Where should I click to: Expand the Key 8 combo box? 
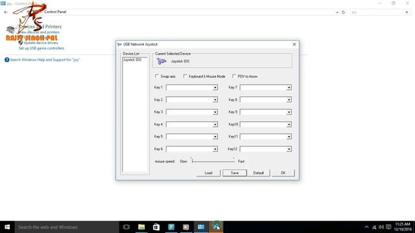289,100
